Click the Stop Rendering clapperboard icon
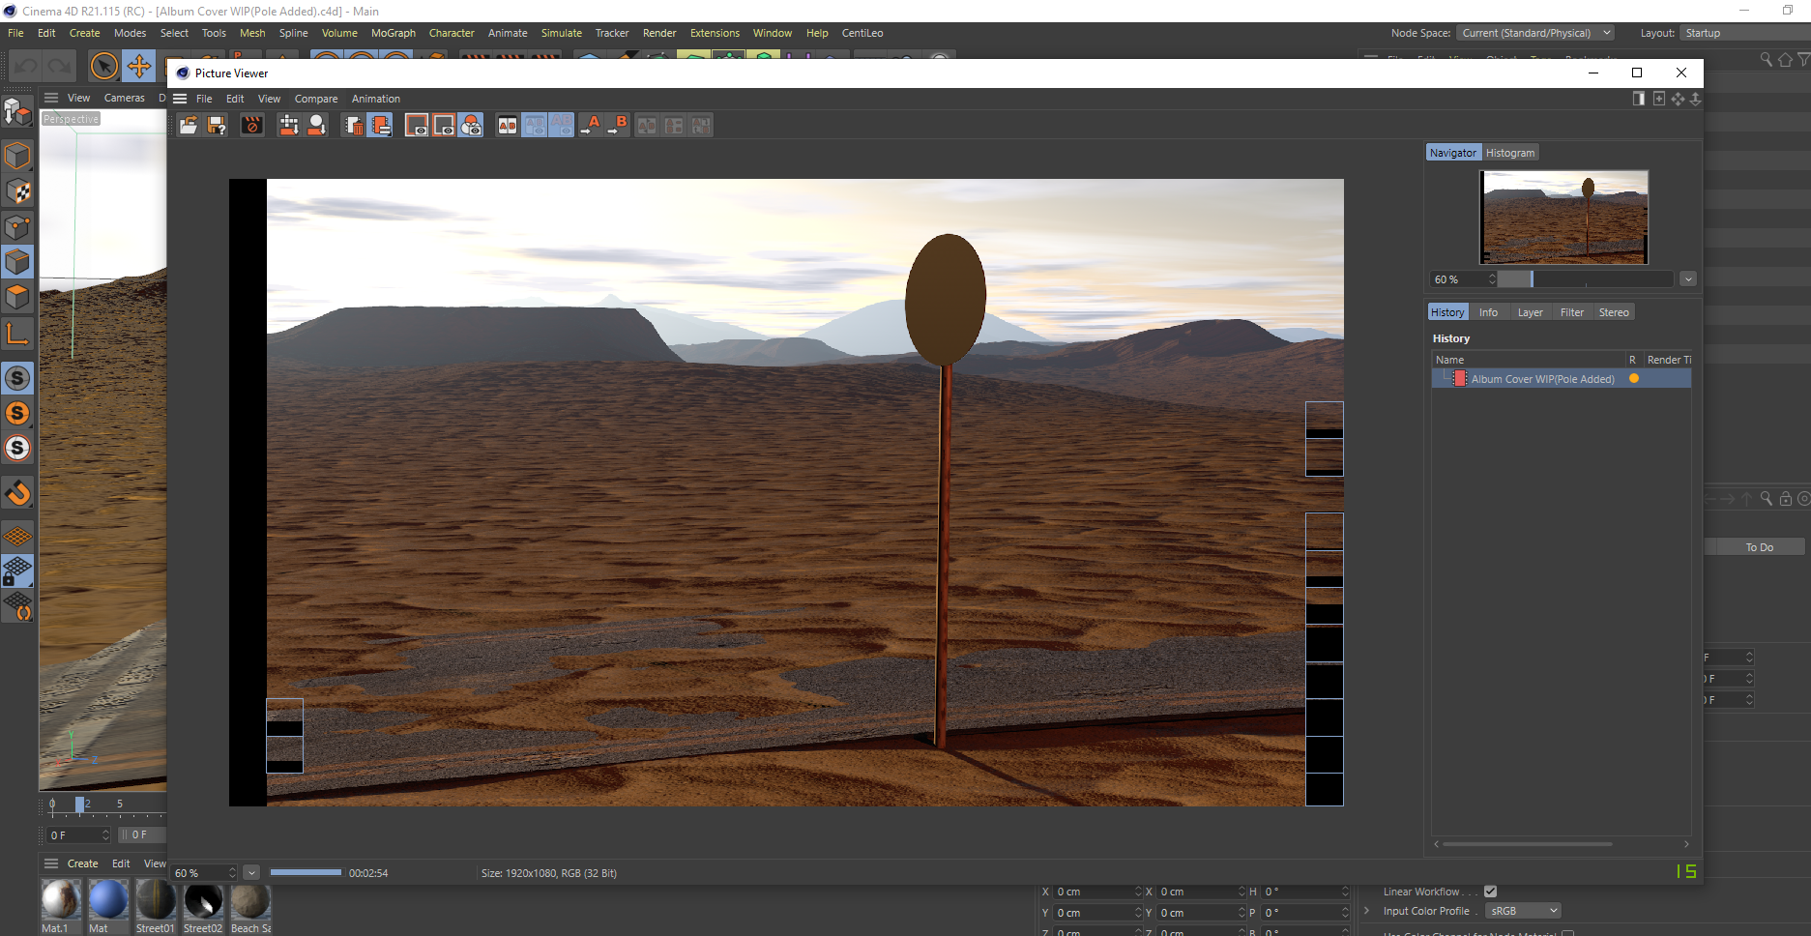This screenshot has width=1811, height=936. coord(251,126)
